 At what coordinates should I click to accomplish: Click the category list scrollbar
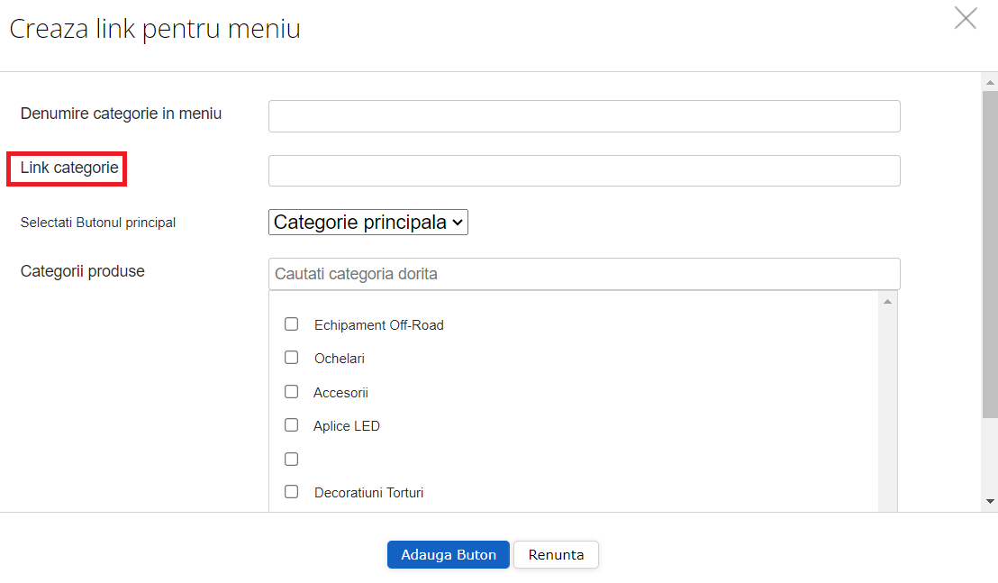pyautogui.click(x=888, y=396)
